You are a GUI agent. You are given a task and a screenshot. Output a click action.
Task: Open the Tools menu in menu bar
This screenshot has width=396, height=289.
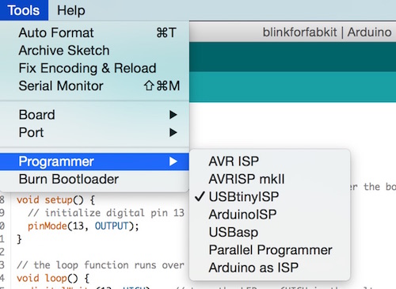24,10
